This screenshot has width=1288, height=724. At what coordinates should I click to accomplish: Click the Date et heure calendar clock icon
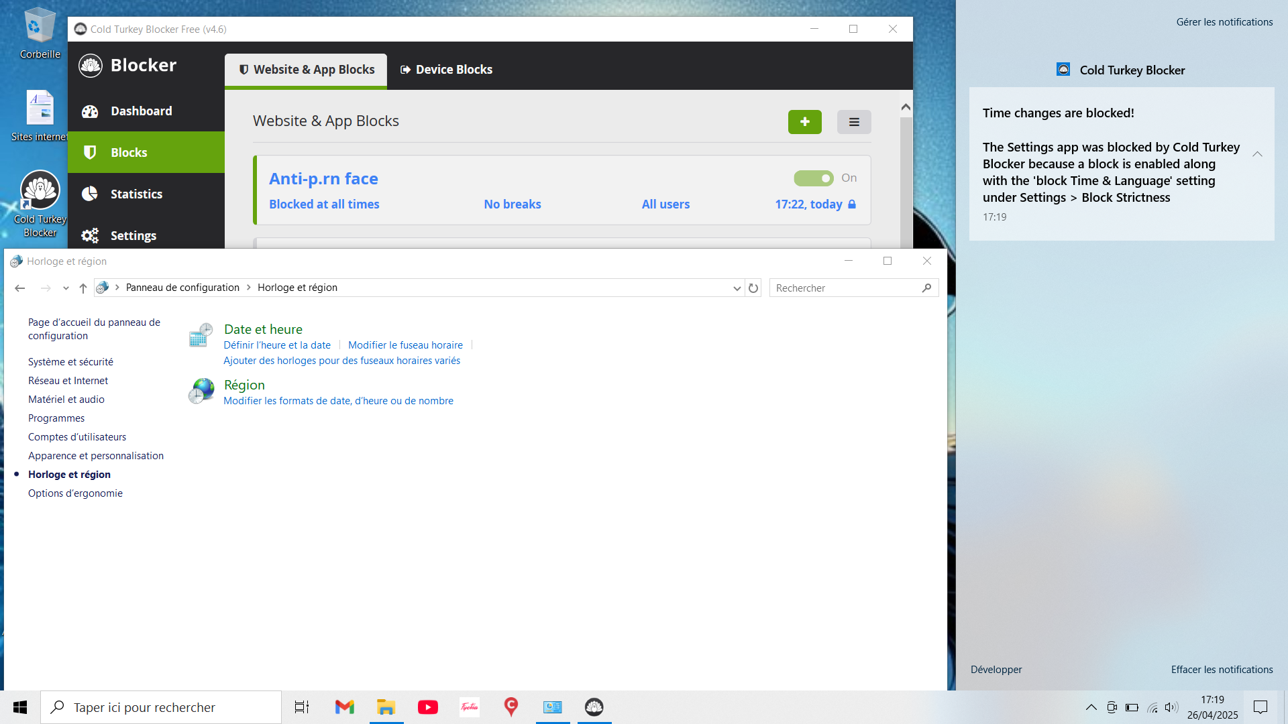201,335
